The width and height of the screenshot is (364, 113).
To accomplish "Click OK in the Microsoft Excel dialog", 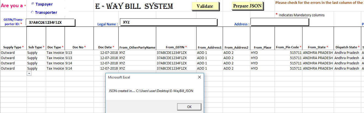I will (189, 107).
